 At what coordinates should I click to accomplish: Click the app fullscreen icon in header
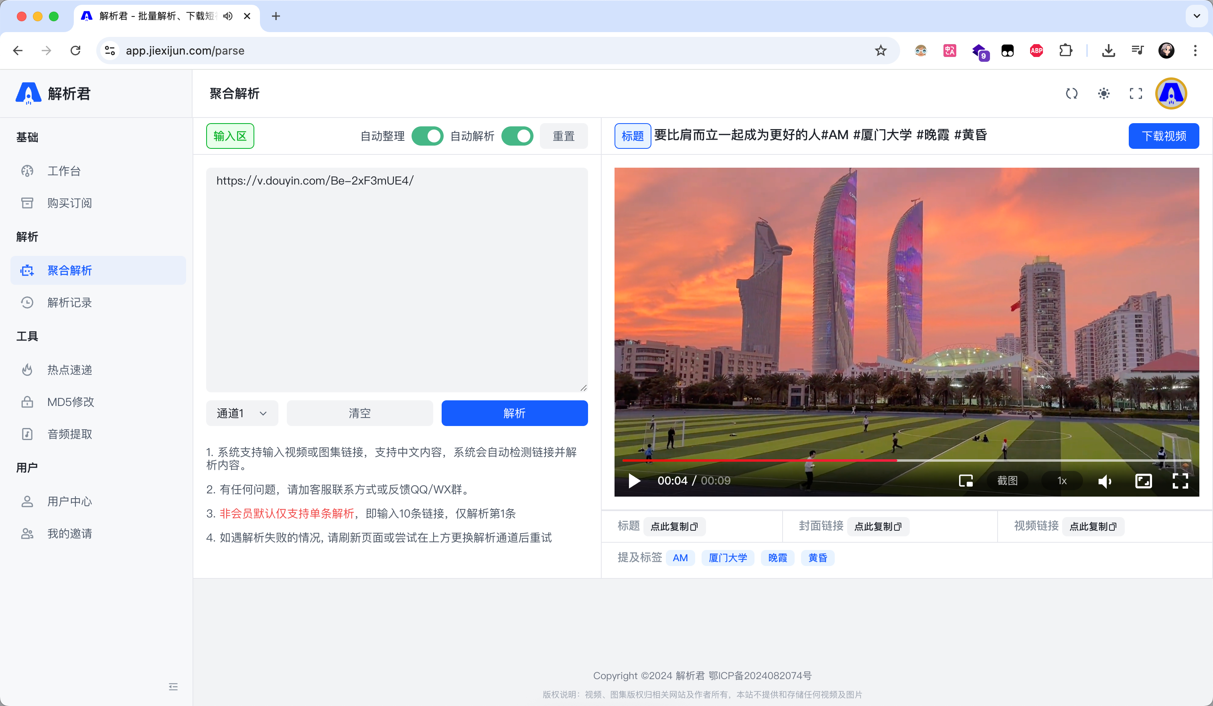pyautogui.click(x=1136, y=93)
